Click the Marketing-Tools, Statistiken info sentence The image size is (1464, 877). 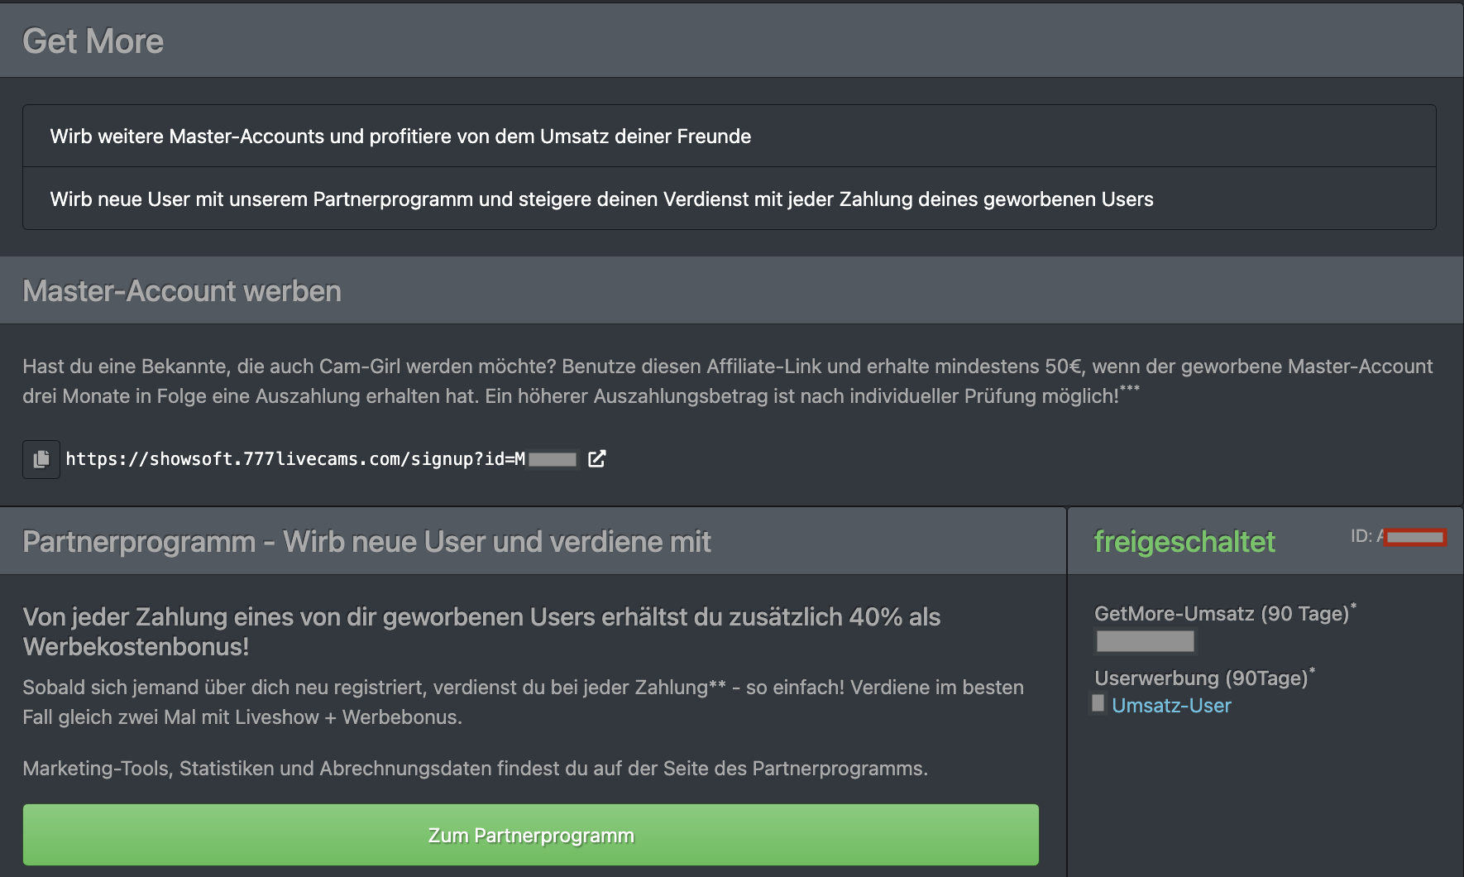(475, 769)
